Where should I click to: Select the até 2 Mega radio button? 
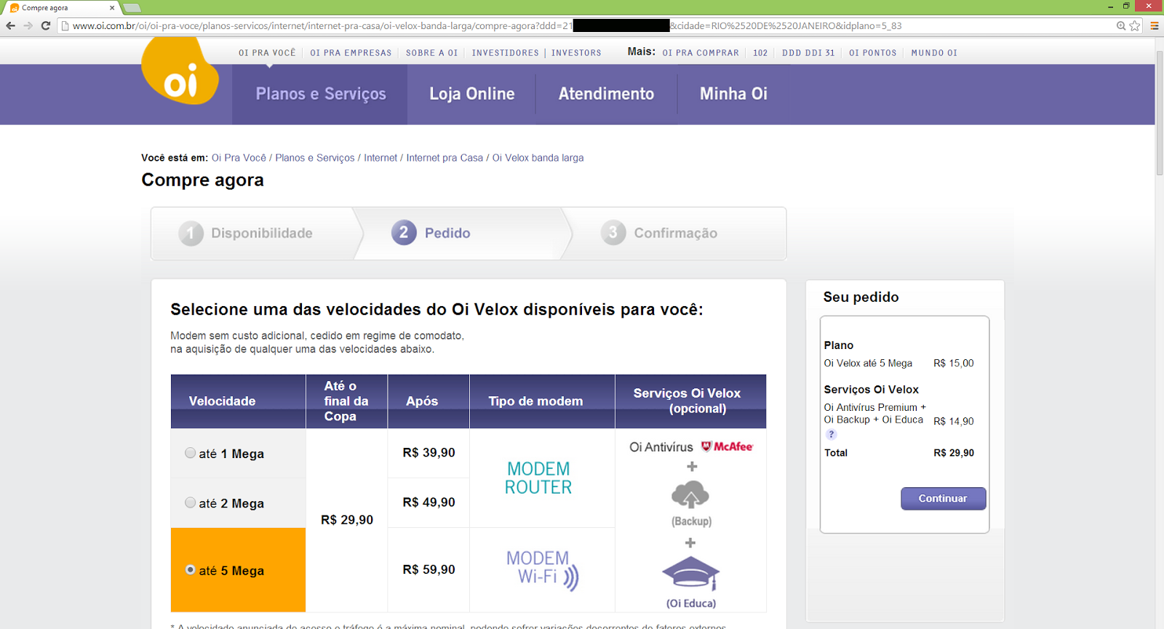[190, 502]
